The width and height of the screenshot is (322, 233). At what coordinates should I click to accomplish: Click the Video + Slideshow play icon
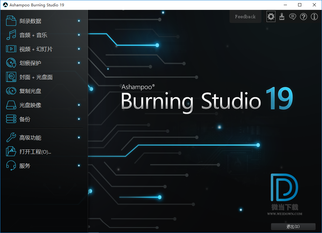11,49
